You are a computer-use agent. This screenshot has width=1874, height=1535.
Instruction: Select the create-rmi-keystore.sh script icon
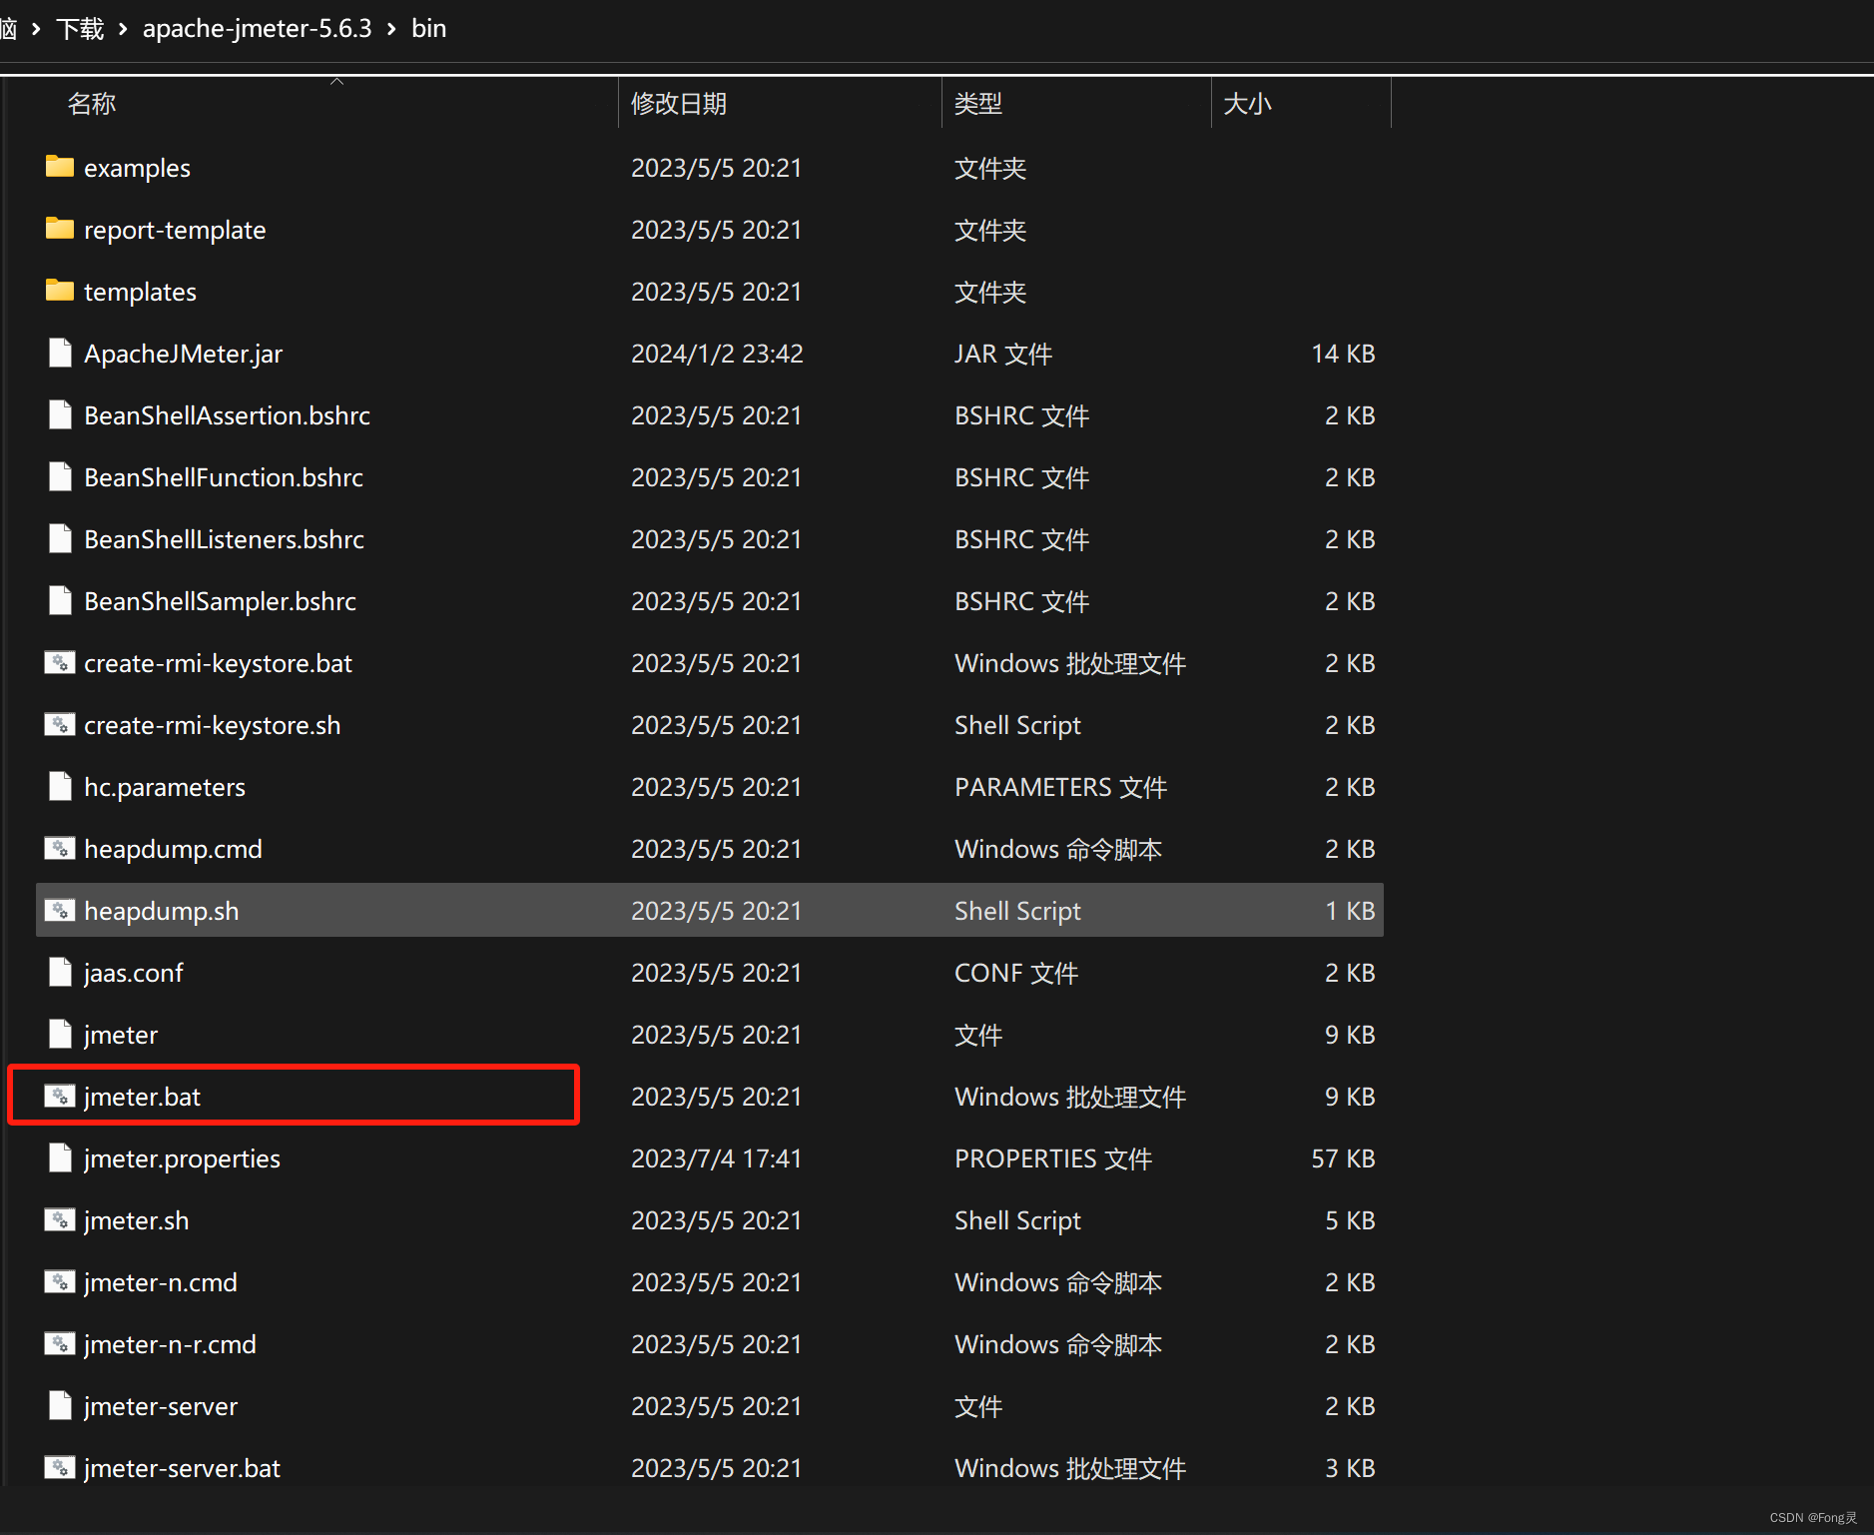click(60, 724)
